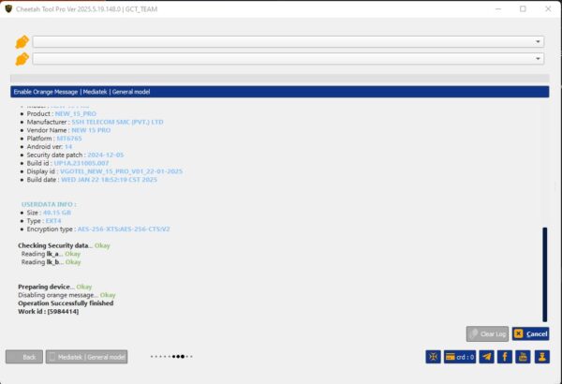Image resolution: width=562 pixels, height=384 pixels.
Task: Click the lower combo box field
Action: click(288, 58)
